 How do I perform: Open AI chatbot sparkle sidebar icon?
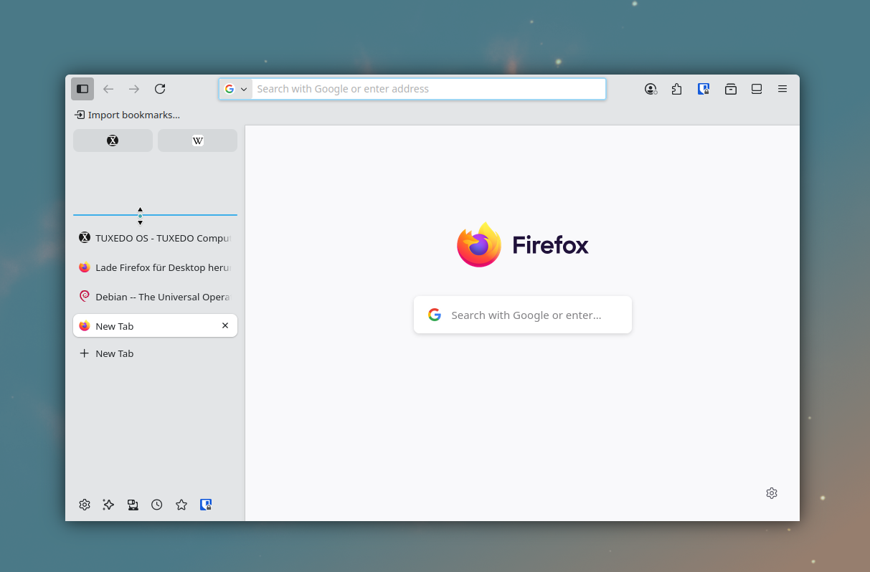108,505
